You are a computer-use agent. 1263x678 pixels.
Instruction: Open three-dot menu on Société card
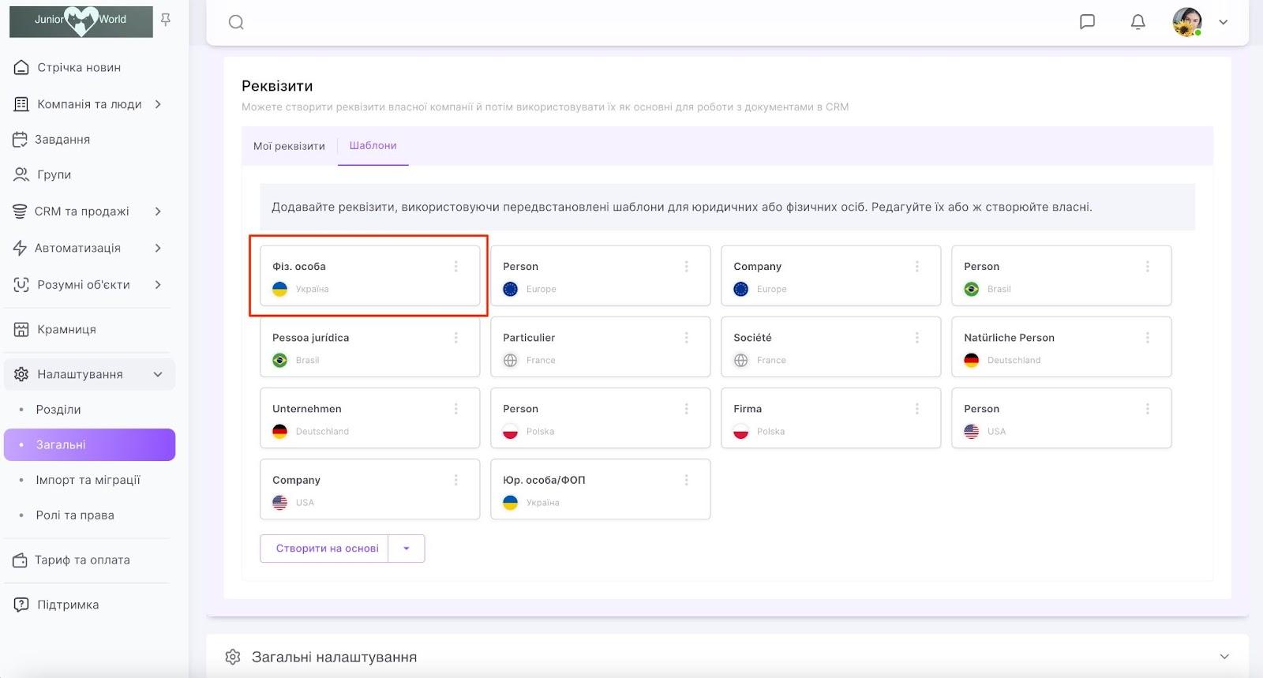pyautogui.click(x=916, y=338)
